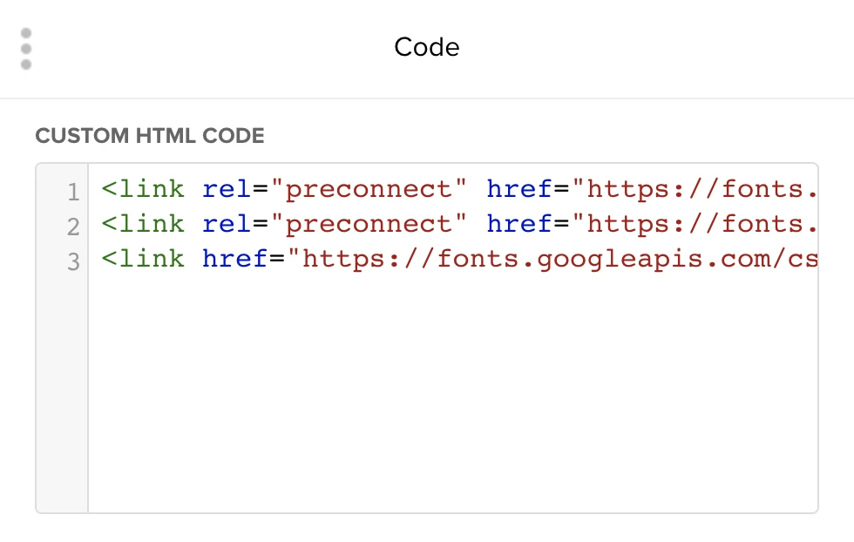
Task: Click href attribute on line 2
Action: point(519,224)
